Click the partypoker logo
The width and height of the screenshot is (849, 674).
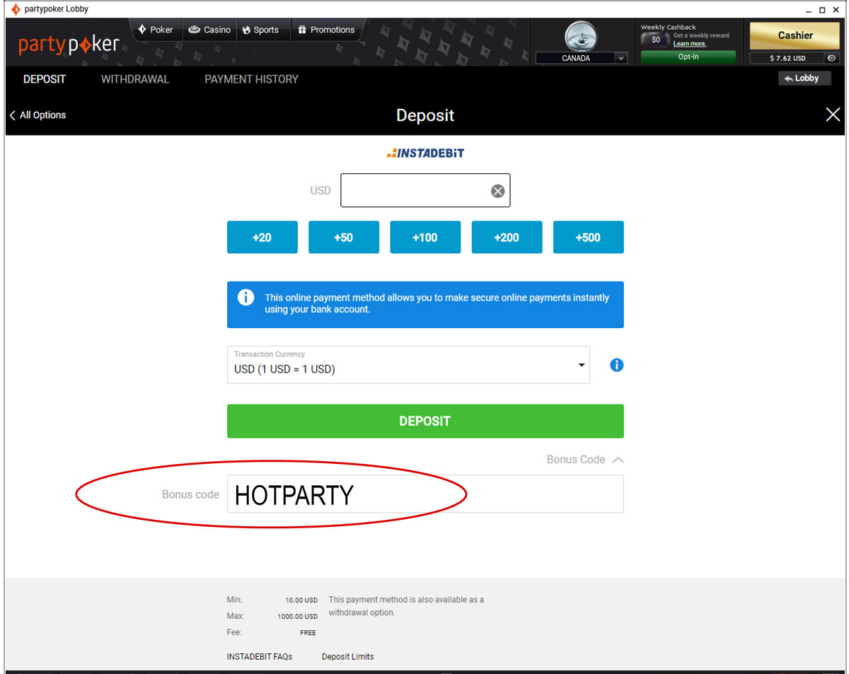[x=69, y=44]
